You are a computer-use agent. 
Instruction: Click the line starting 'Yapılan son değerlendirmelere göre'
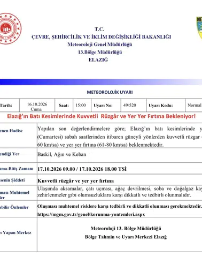(120, 128)
